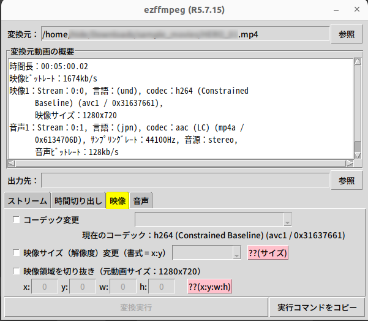368x321 pixels.
Task: Click the crop w: width input field
Action: point(123,286)
